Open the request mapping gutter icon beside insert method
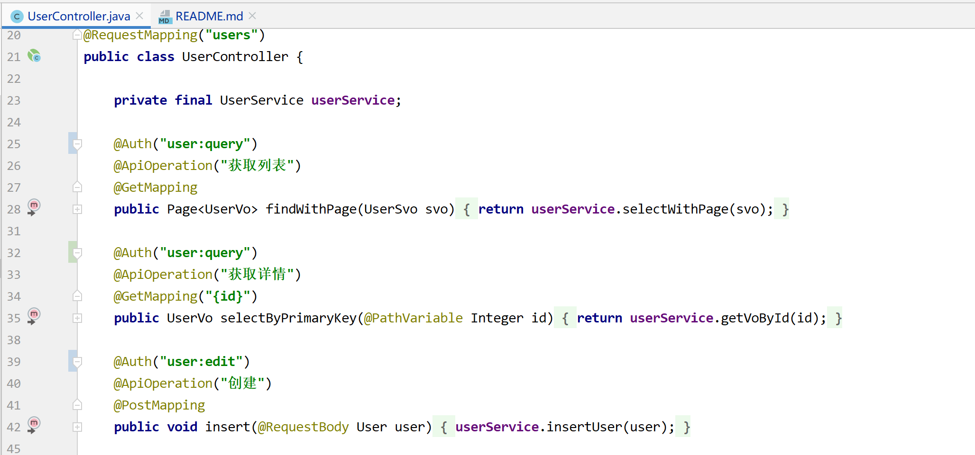Screen dimensions: 975x455 tap(34, 425)
